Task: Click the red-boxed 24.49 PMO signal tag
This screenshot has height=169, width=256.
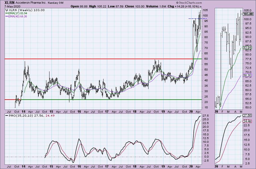Action: (x=247, y=121)
